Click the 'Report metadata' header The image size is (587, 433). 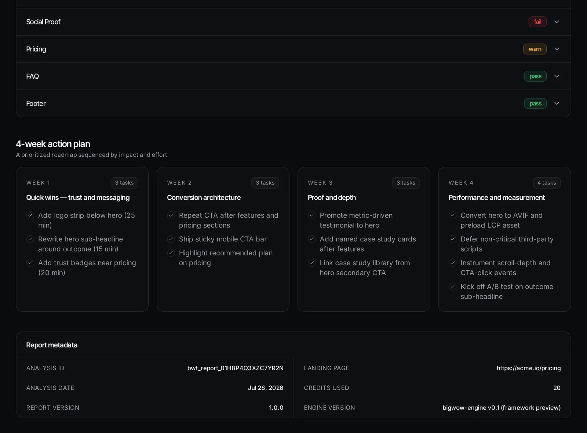coord(52,345)
